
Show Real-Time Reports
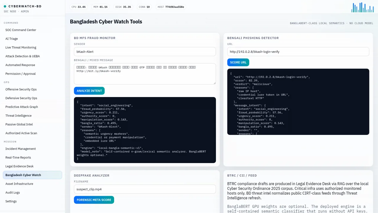click(32, 157)
